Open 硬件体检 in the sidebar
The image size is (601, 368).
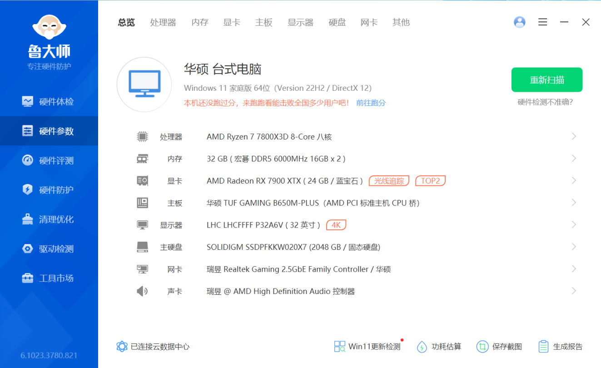pyautogui.click(x=49, y=101)
